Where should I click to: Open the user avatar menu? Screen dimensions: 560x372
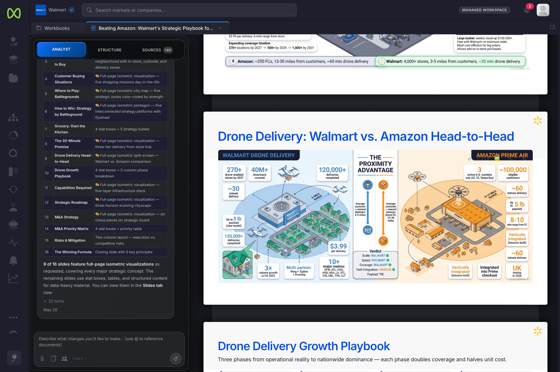click(x=543, y=10)
